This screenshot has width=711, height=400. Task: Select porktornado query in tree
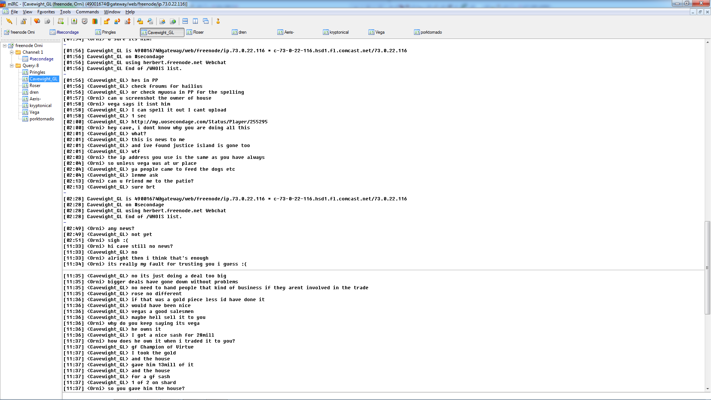coord(41,119)
